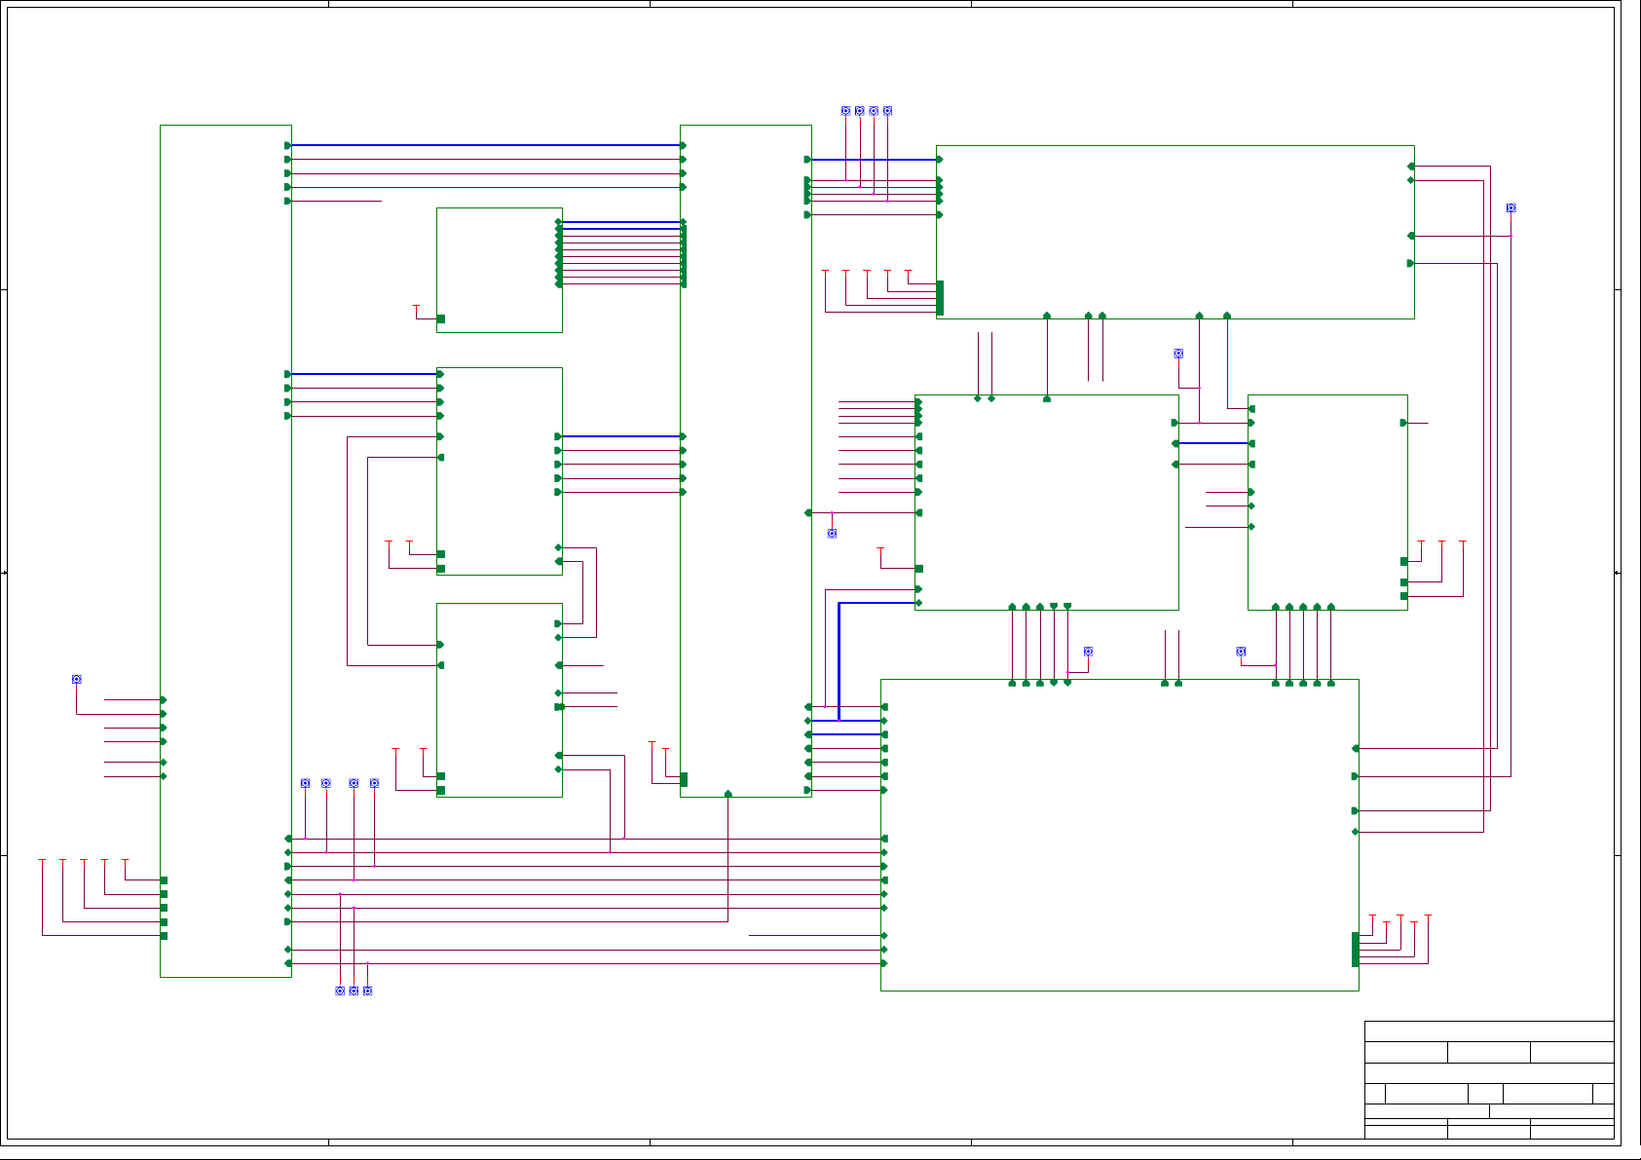Select thick blue bus between leftmost and central blocks
The height and width of the screenshot is (1160, 1641).
point(486,145)
